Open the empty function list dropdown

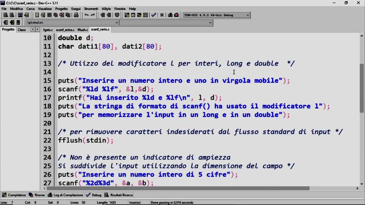pos(166,22)
